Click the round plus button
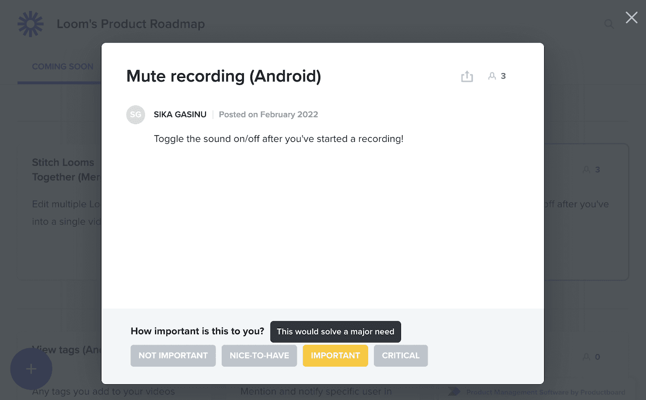Viewport: 646px width, 400px height. [x=31, y=369]
